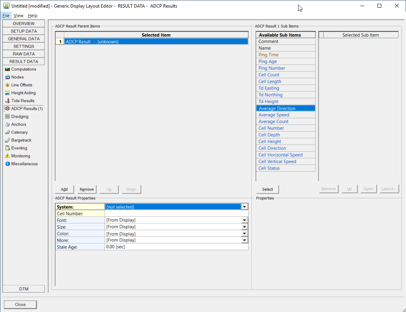
Task: Click the Tide Results icon
Action: pos(7,101)
